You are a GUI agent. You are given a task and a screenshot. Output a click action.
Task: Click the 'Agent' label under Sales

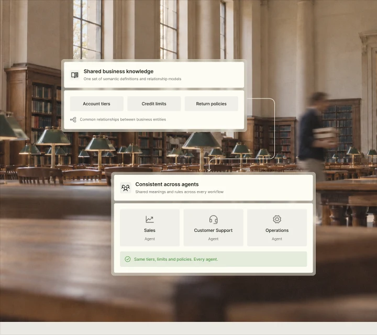point(150,239)
